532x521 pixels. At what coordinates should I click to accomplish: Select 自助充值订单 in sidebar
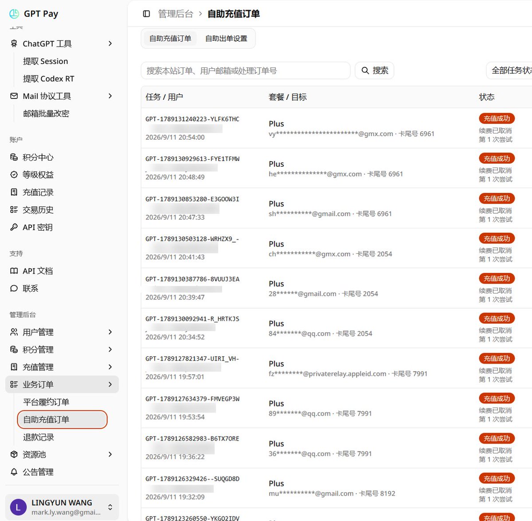[63, 419]
